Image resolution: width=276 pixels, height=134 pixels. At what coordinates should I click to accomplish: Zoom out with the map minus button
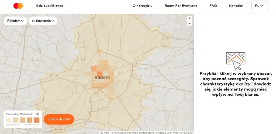(x=189, y=23)
